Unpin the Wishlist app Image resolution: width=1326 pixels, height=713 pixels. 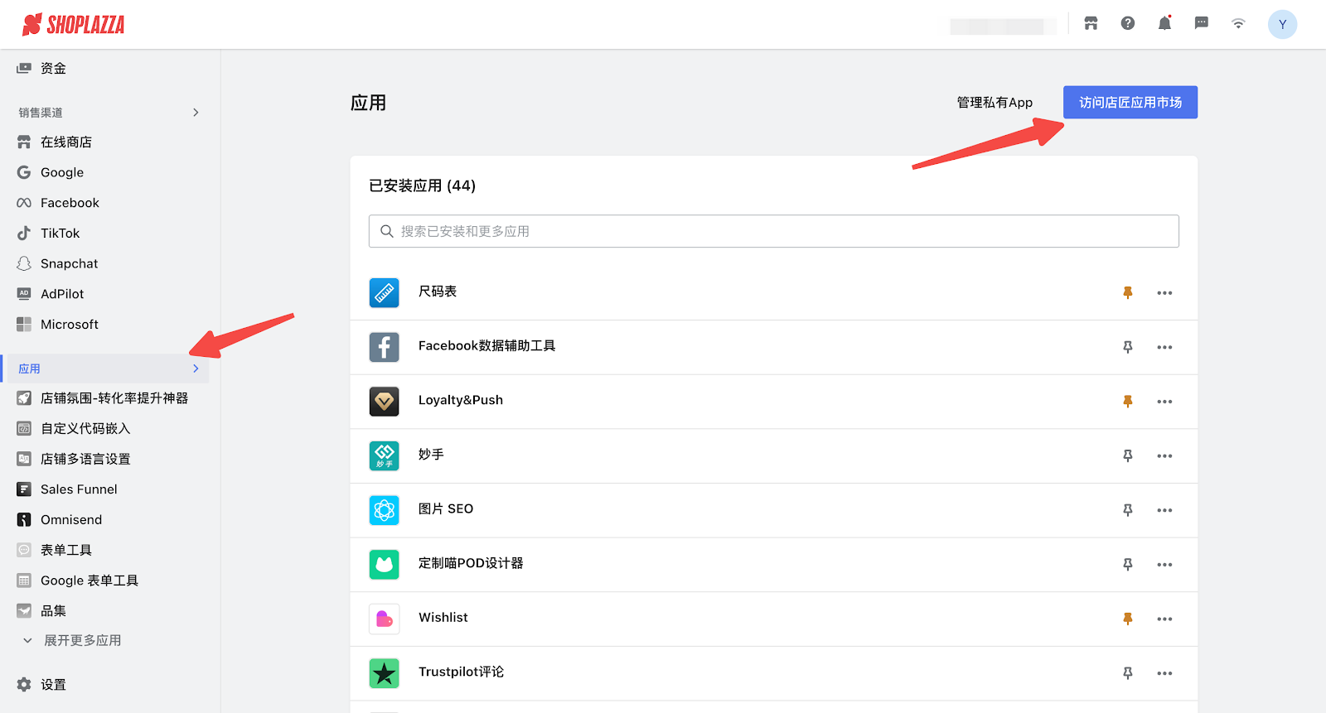1127,619
